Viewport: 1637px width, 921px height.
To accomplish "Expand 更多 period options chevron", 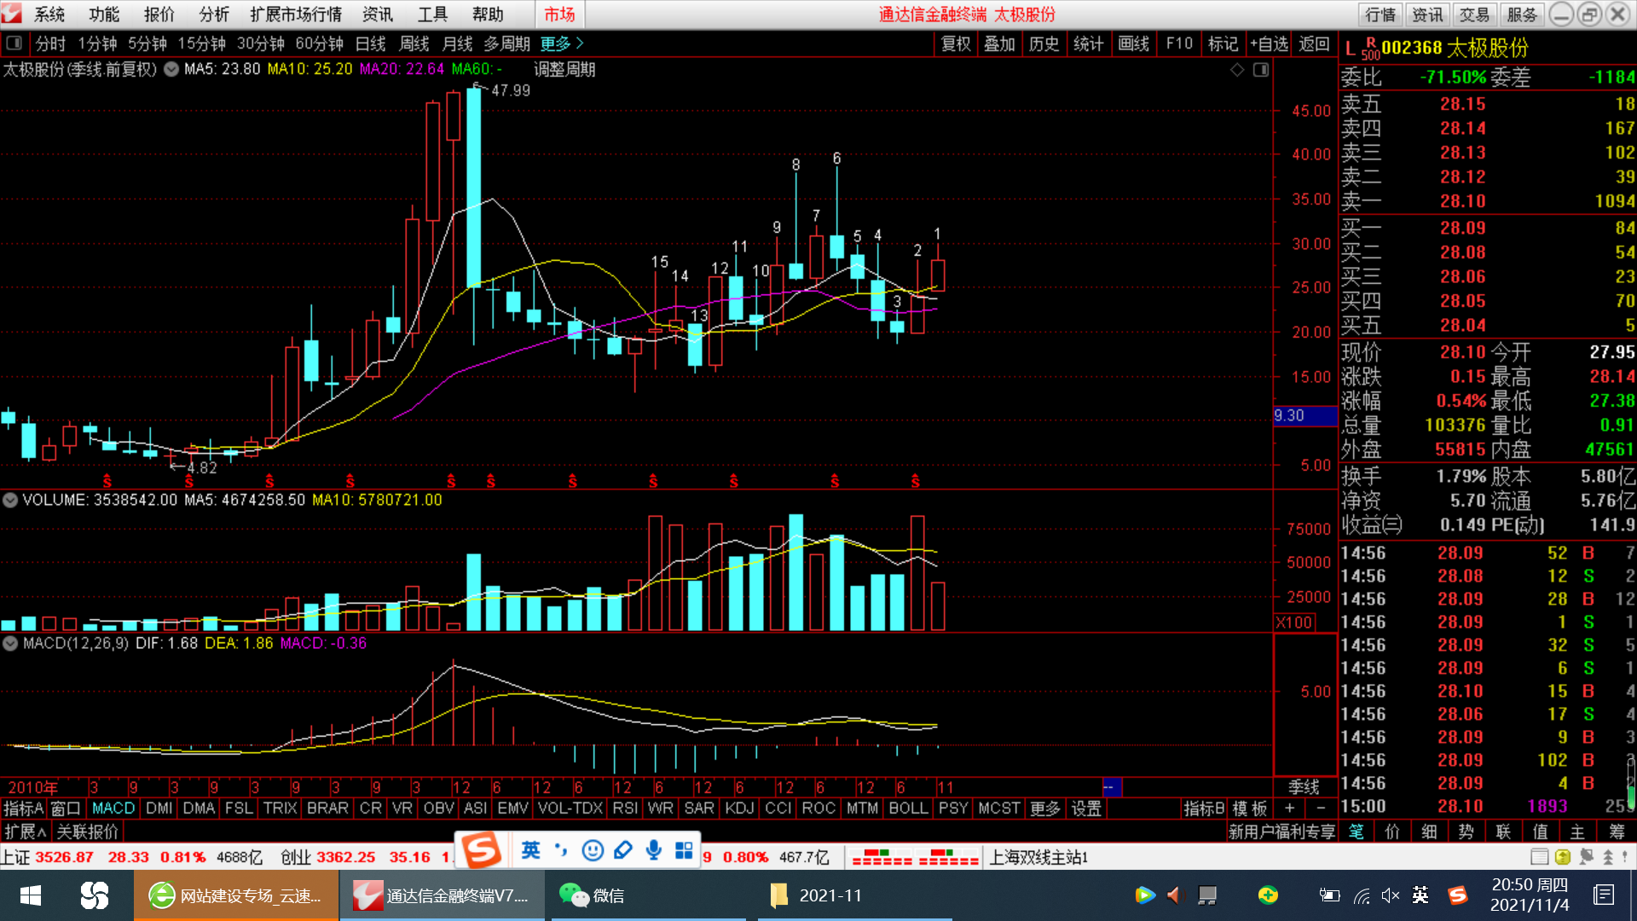I will (x=580, y=43).
